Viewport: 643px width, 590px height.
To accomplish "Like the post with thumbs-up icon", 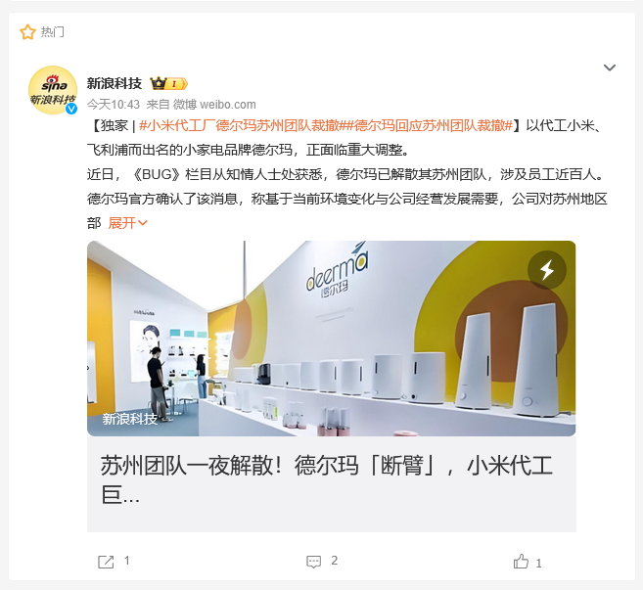I will coord(521,562).
